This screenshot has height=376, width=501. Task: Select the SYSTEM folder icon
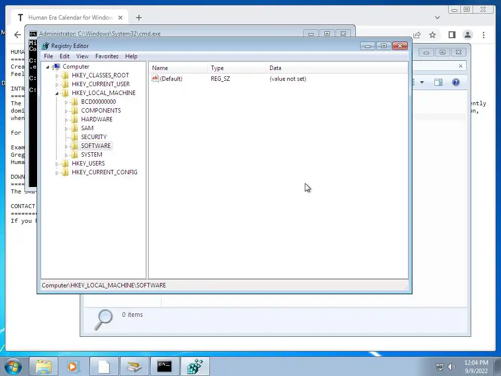(74, 154)
